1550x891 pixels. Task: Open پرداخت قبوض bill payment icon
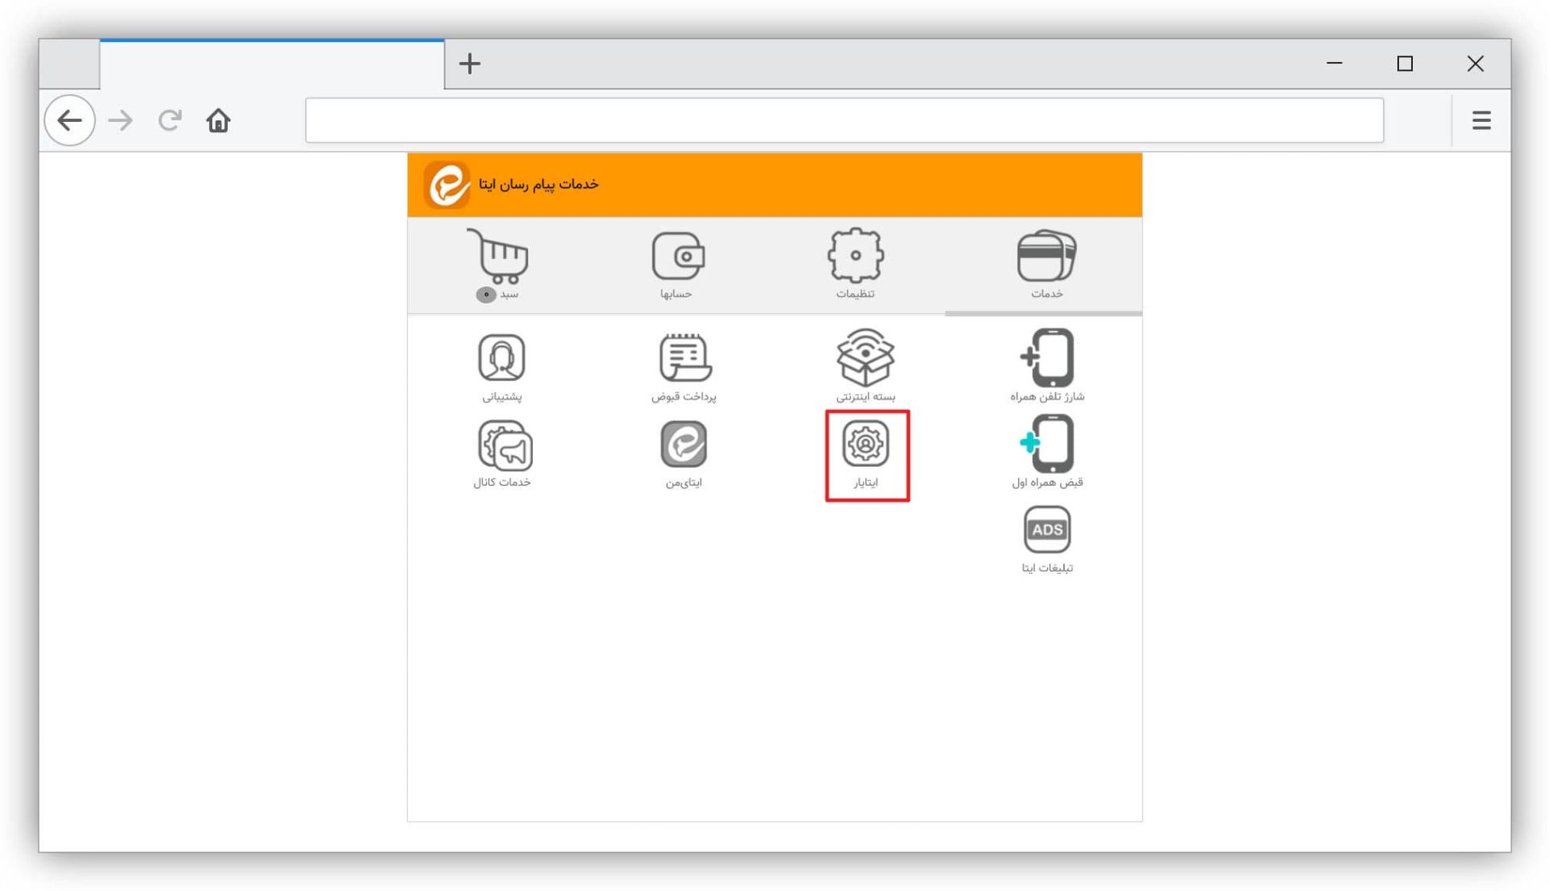[x=684, y=368]
